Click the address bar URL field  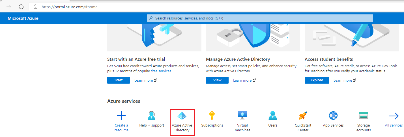tap(216, 7)
